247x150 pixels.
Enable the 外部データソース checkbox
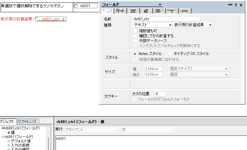135,41
